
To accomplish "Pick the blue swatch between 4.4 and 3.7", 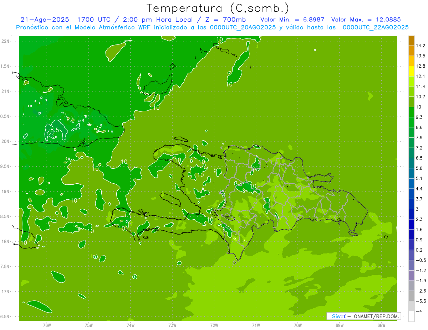I will click(411, 194).
